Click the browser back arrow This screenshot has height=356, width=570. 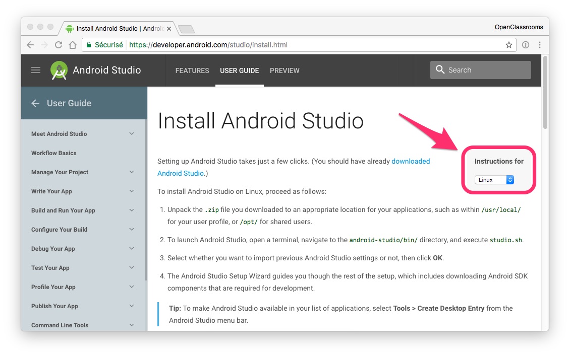pos(31,45)
